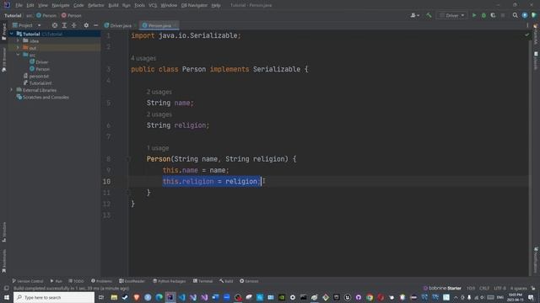This screenshot has width=540, height=303.
Task: Hide the Project panel with minus icon
Action: coord(95,25)
